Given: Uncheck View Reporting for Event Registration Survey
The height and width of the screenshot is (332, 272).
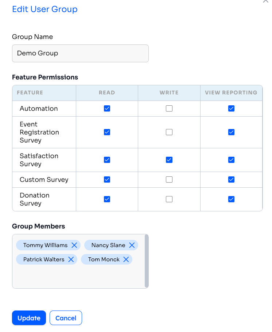Looking at the screenshot, I should 231,132.
